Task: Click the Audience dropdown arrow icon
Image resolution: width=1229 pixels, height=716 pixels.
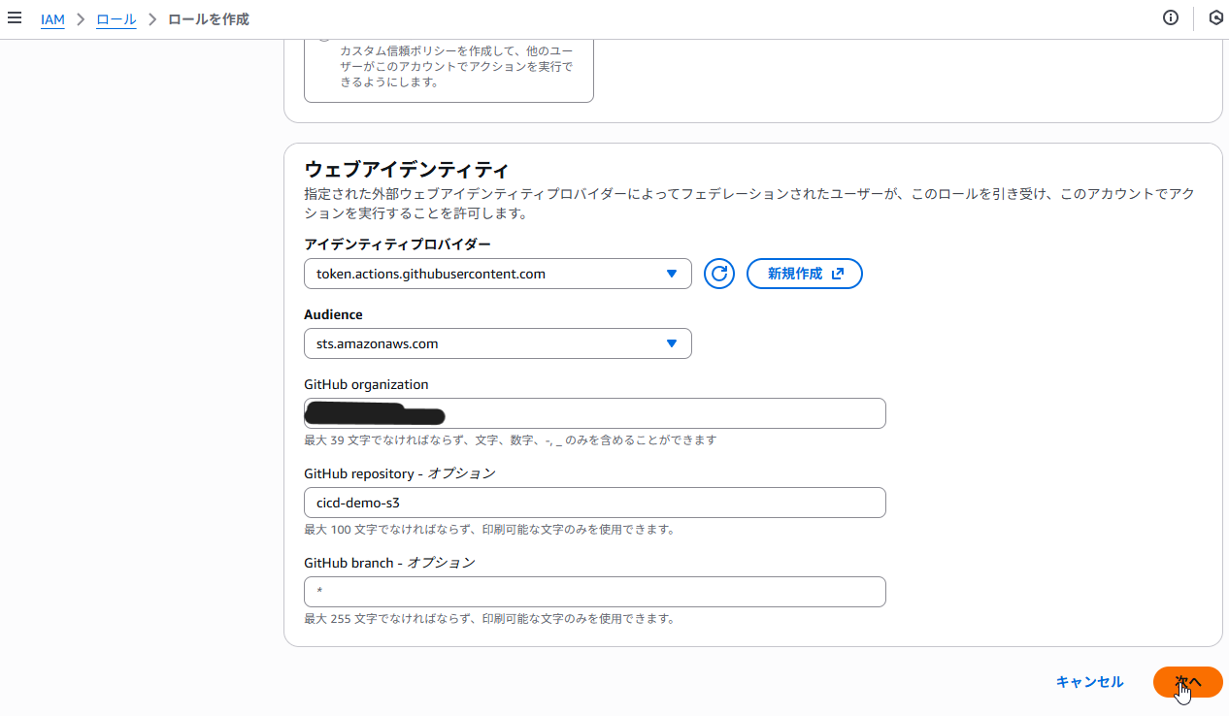Action: [x=671, y=342]
